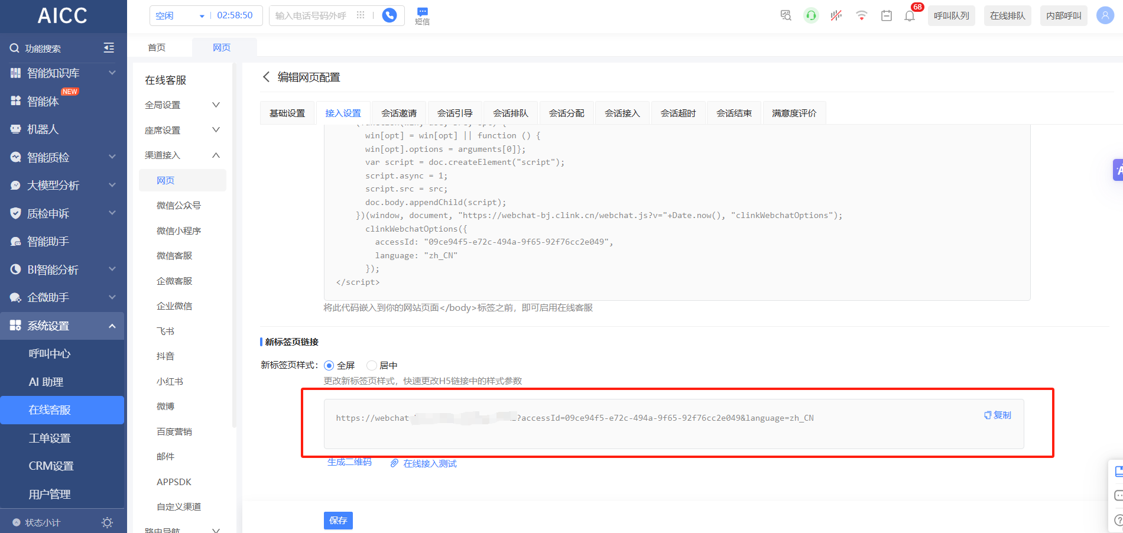Click the green headset status icon
1123x533 pixels.
812,15
